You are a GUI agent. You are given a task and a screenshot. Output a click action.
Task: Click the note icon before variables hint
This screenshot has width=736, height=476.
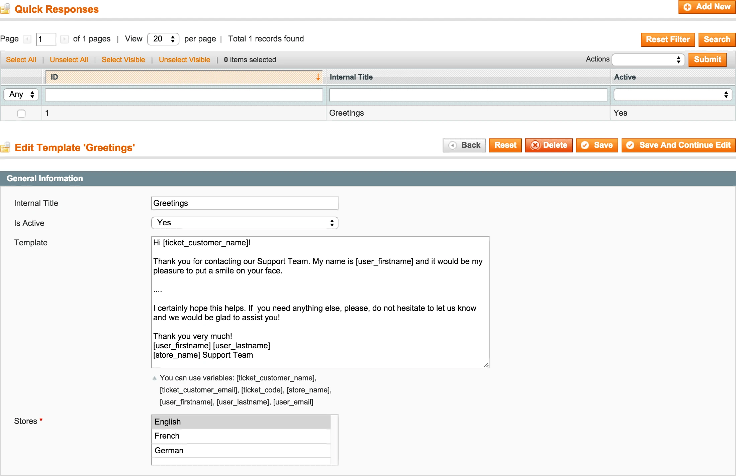pyautogui.click(x=155, y=378)
